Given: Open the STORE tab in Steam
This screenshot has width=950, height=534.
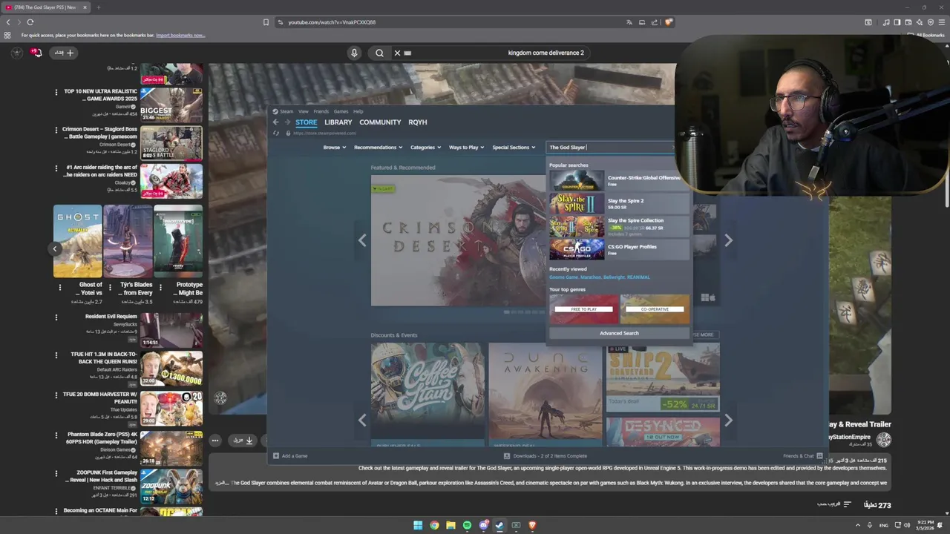Looking at the screenshot, I should tap(306, 122).
